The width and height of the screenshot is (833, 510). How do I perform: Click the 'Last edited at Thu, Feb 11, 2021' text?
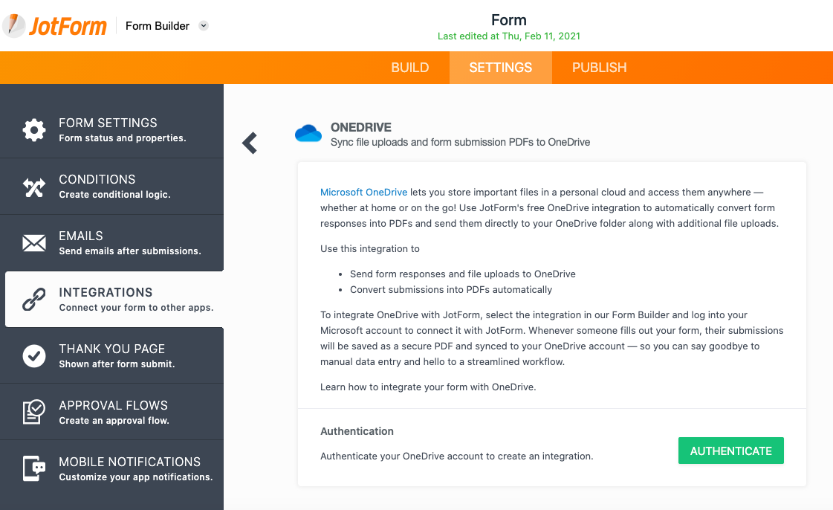(509, 36)
